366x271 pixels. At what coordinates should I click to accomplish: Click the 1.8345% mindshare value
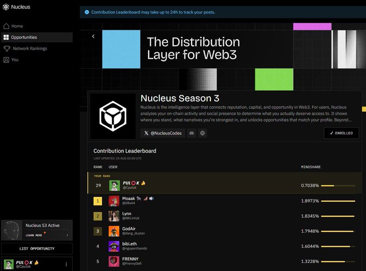(x=309, y=216)
